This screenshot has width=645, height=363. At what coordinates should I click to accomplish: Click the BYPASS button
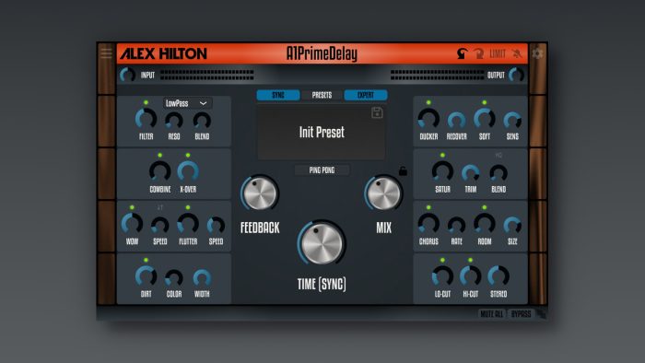(521, 314)
